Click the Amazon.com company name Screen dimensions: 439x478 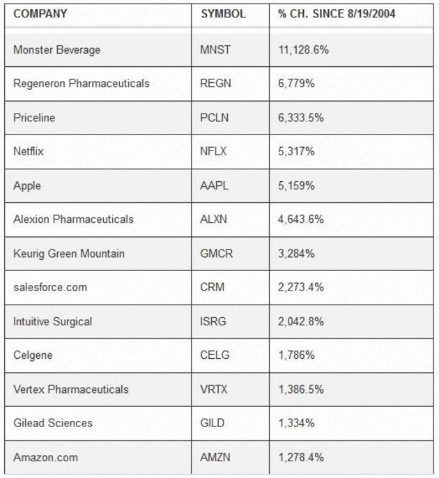point(45,457)
